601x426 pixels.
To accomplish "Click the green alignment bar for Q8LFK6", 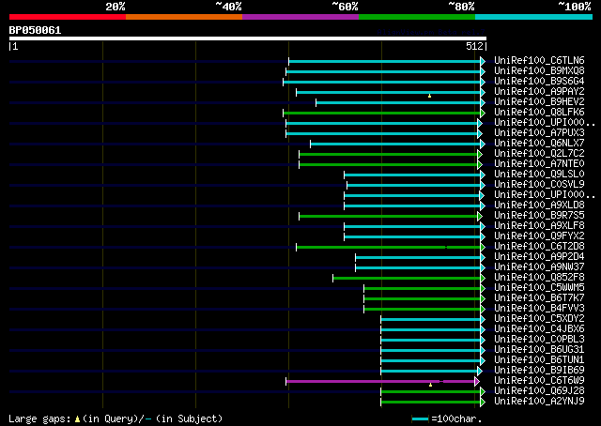I will pos(382,113).
